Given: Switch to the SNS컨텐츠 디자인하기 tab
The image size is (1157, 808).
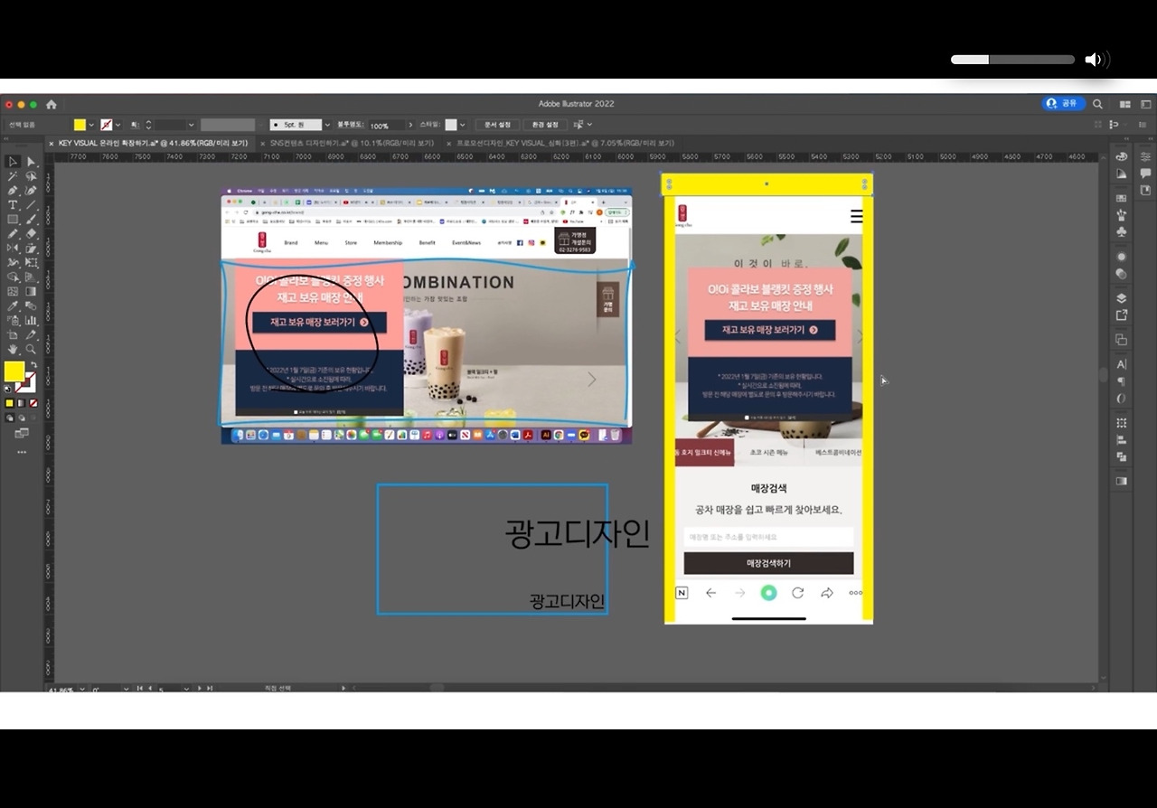Looking at the screenshot, I should click(352, 143).
